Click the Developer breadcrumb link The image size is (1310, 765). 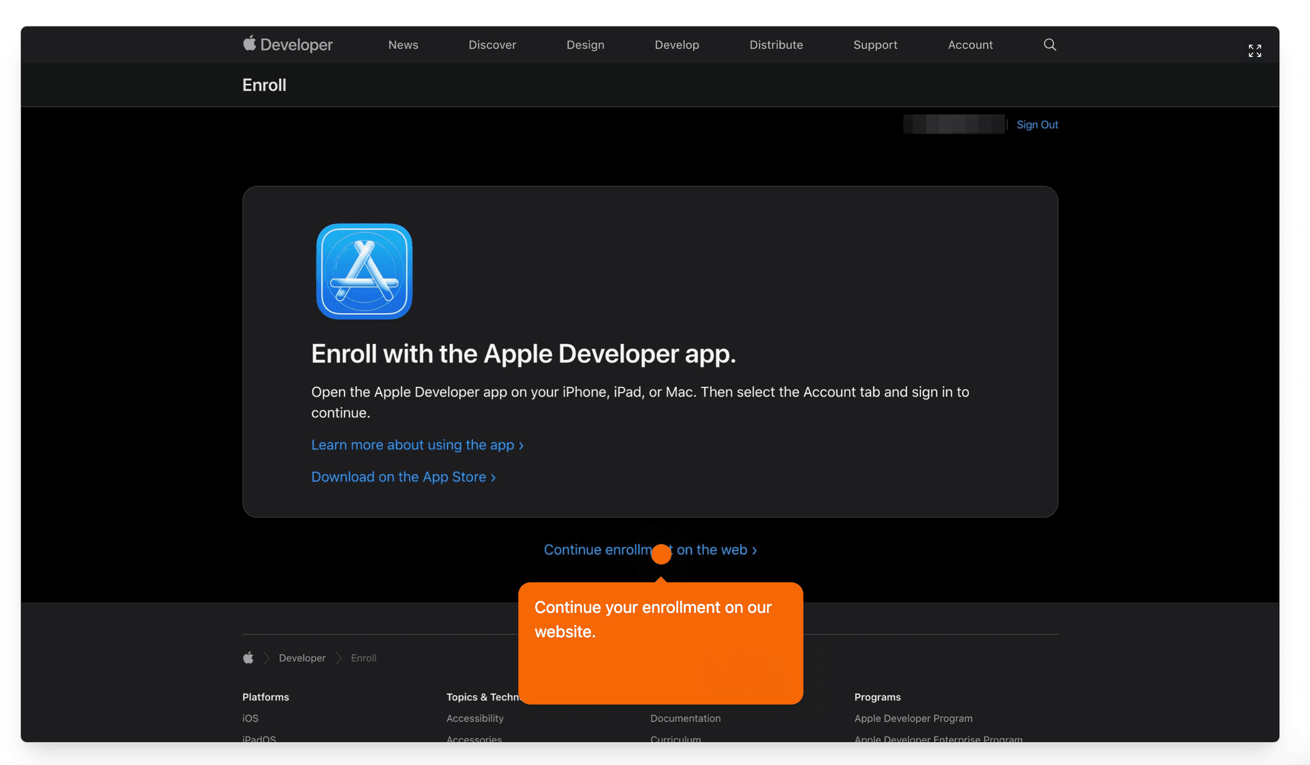[x=302, y=658]
